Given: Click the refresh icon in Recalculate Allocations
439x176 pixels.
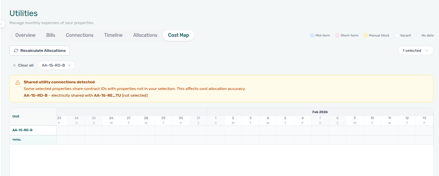Looking at the screenshot, I should (x=16, y=51).
